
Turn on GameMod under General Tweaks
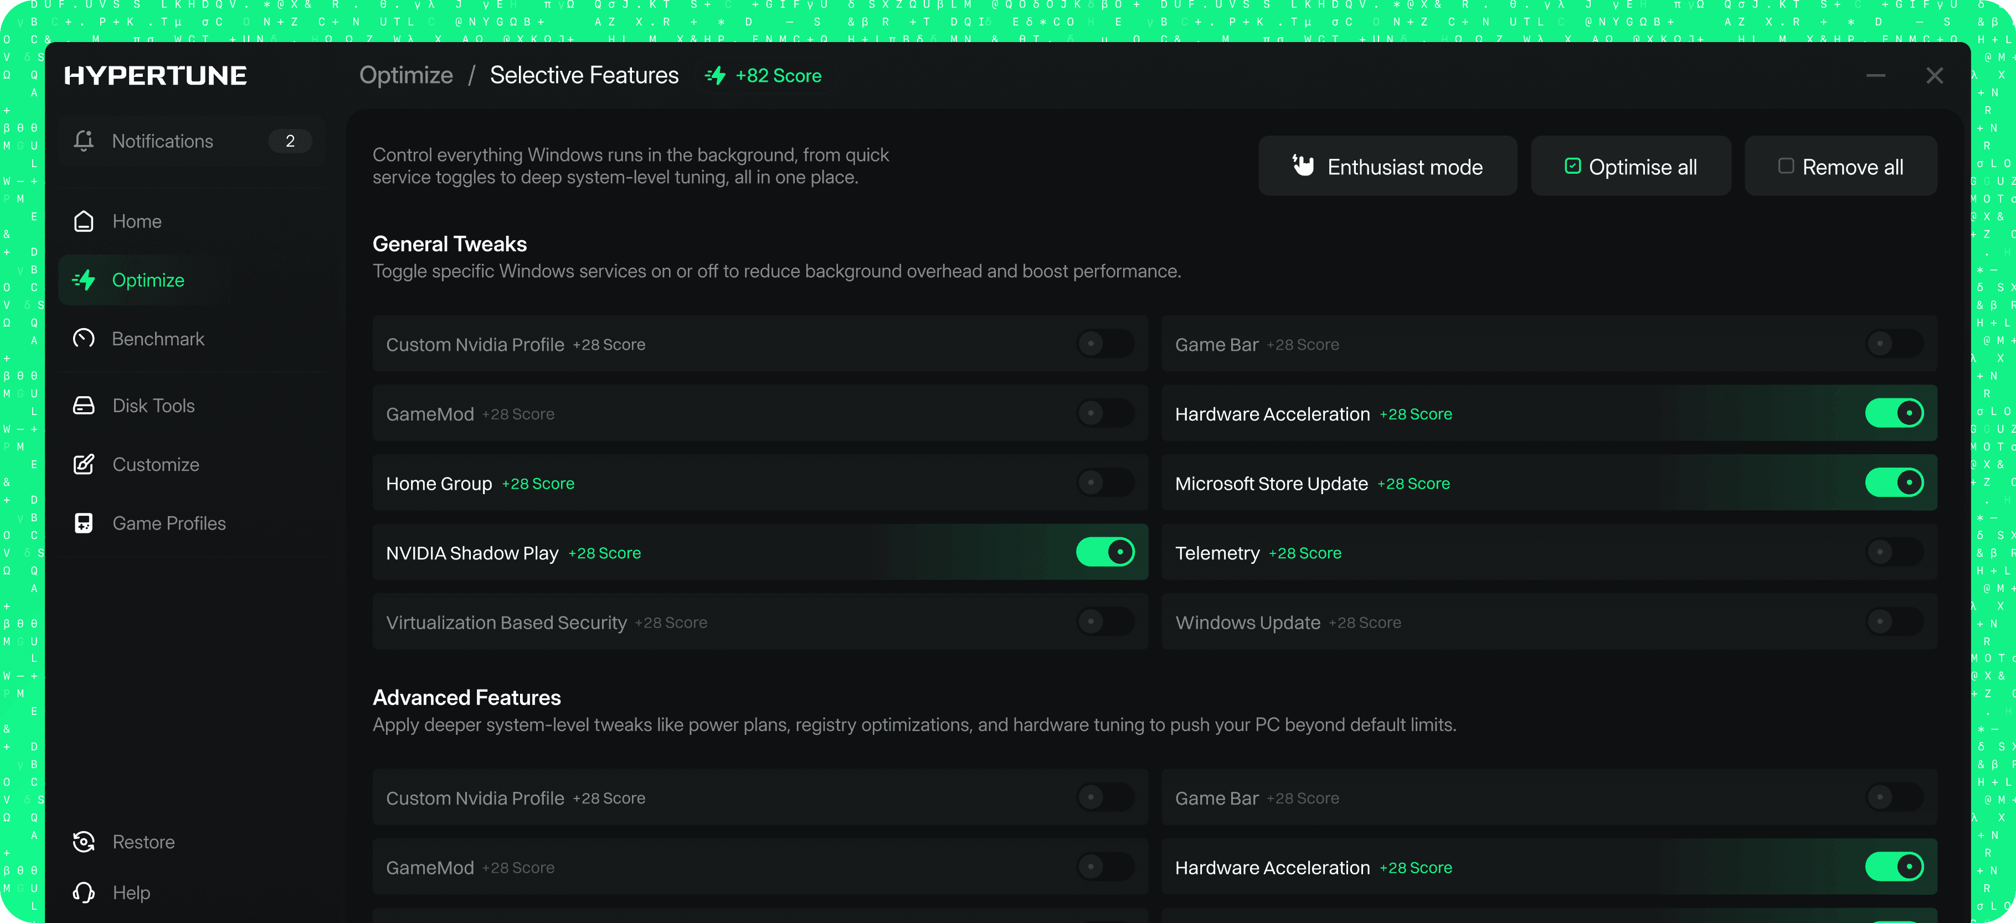pos(1105,413)
